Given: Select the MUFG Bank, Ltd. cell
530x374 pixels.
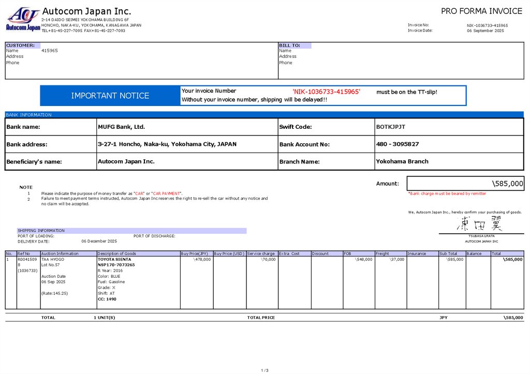Looking at the screenshot, I should tap(121, 127).
